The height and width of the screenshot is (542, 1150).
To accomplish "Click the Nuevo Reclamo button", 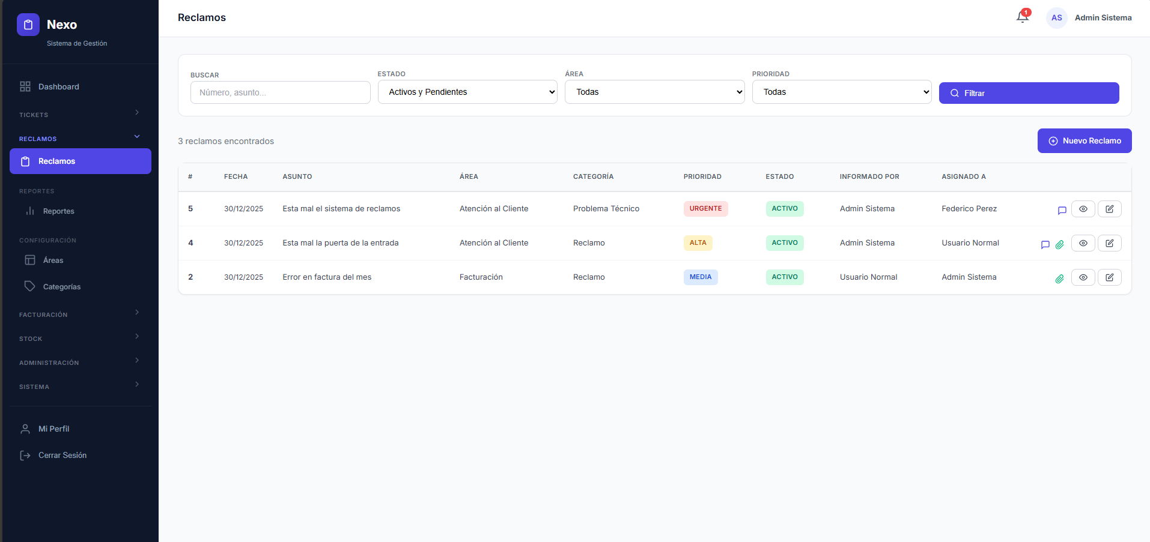I will (1084, 140).
